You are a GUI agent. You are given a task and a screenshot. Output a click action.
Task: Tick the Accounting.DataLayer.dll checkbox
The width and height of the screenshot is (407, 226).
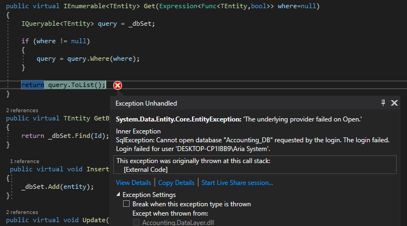point(137,222)
